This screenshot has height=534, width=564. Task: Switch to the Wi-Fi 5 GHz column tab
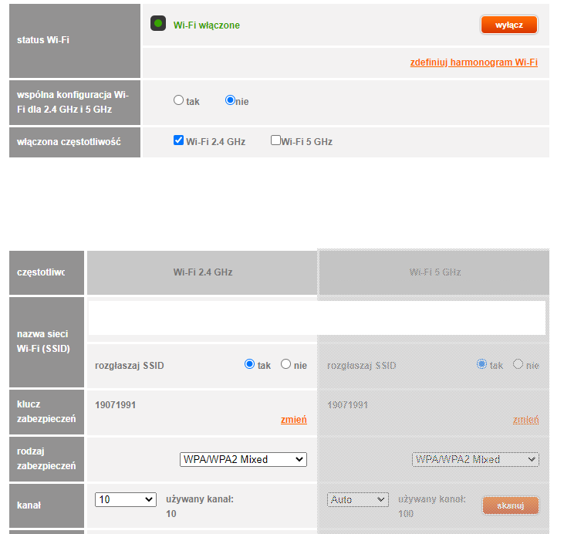(434, 272)
